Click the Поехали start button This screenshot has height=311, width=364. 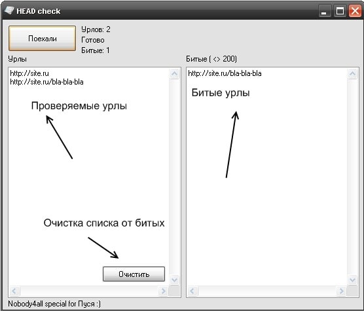point(43,38)
